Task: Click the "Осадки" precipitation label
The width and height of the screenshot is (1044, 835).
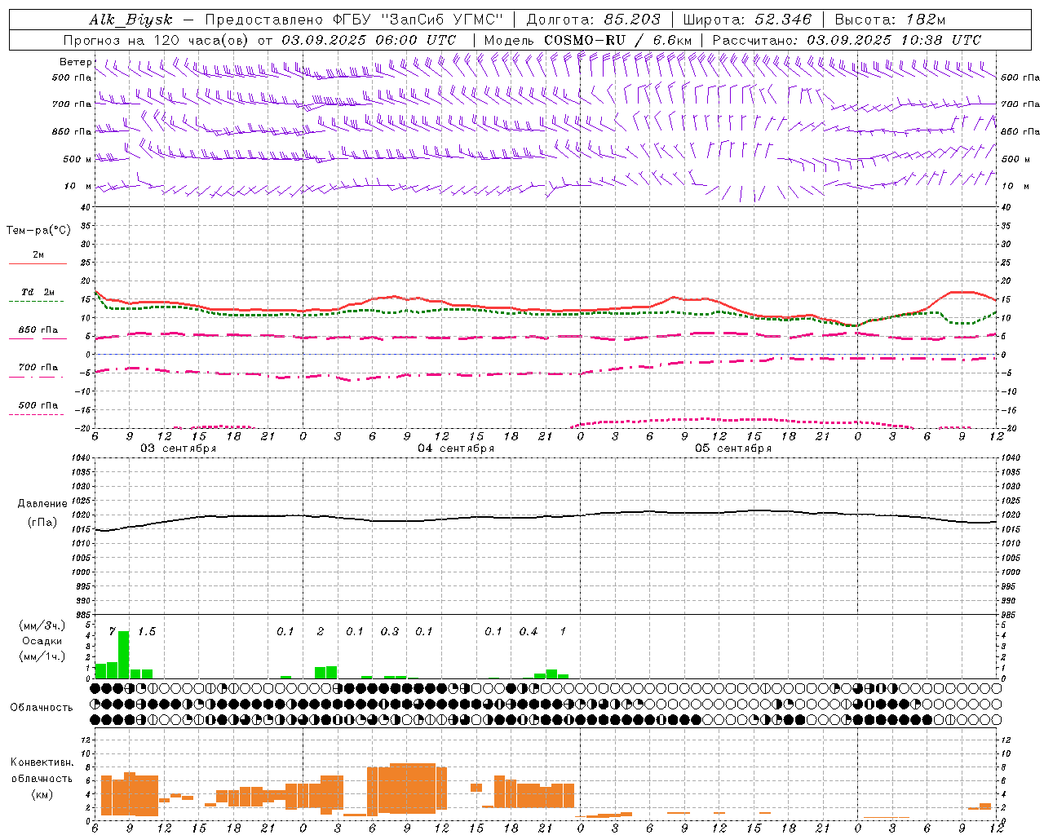Action: point(42,641)
